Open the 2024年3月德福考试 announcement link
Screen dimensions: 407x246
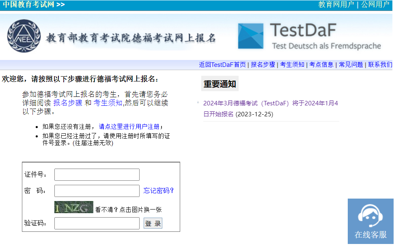tap(271, 109)
